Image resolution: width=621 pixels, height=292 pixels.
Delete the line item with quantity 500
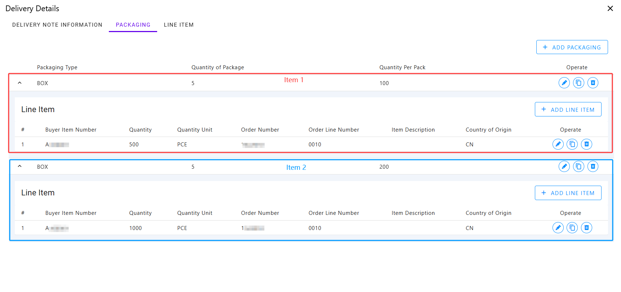point(587,144)
